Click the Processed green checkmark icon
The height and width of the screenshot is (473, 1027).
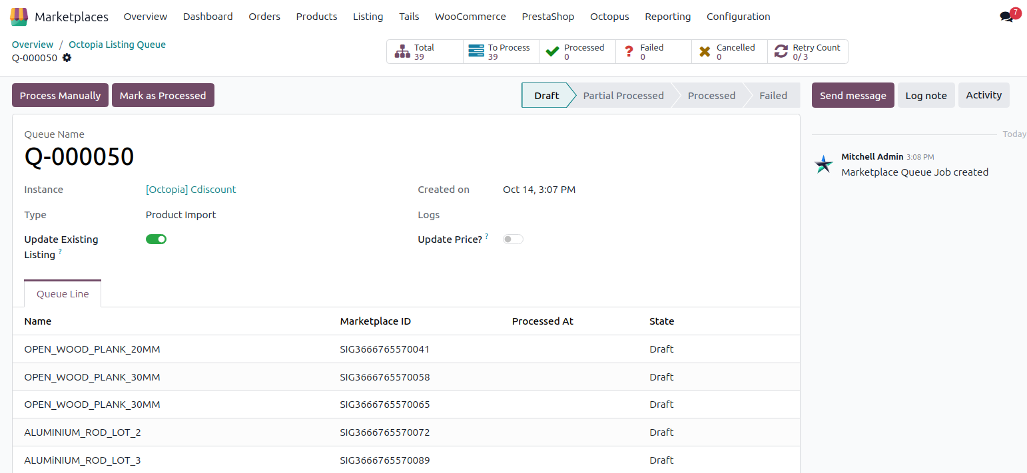(552, 52)
